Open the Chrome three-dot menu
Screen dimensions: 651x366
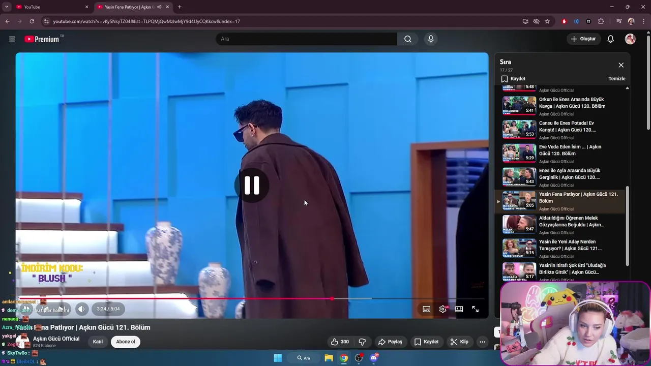(644, 21)
